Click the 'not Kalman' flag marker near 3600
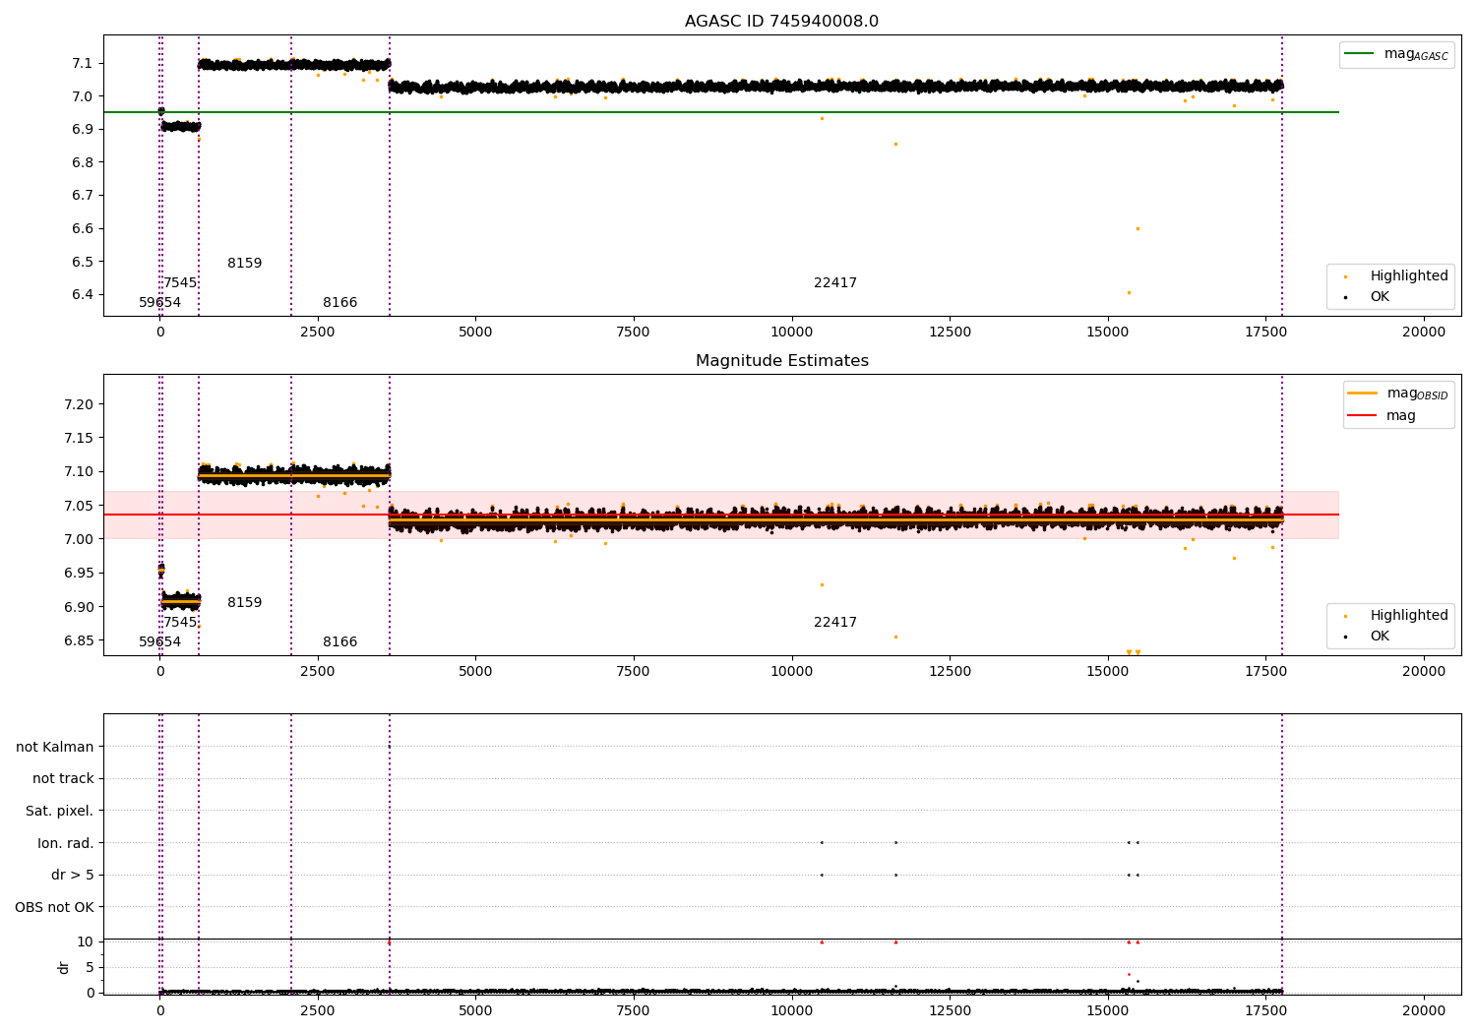 click(x=390, y=747)
